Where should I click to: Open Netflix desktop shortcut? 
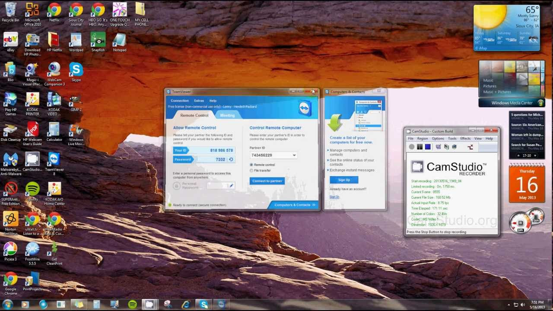click(54, 13)
